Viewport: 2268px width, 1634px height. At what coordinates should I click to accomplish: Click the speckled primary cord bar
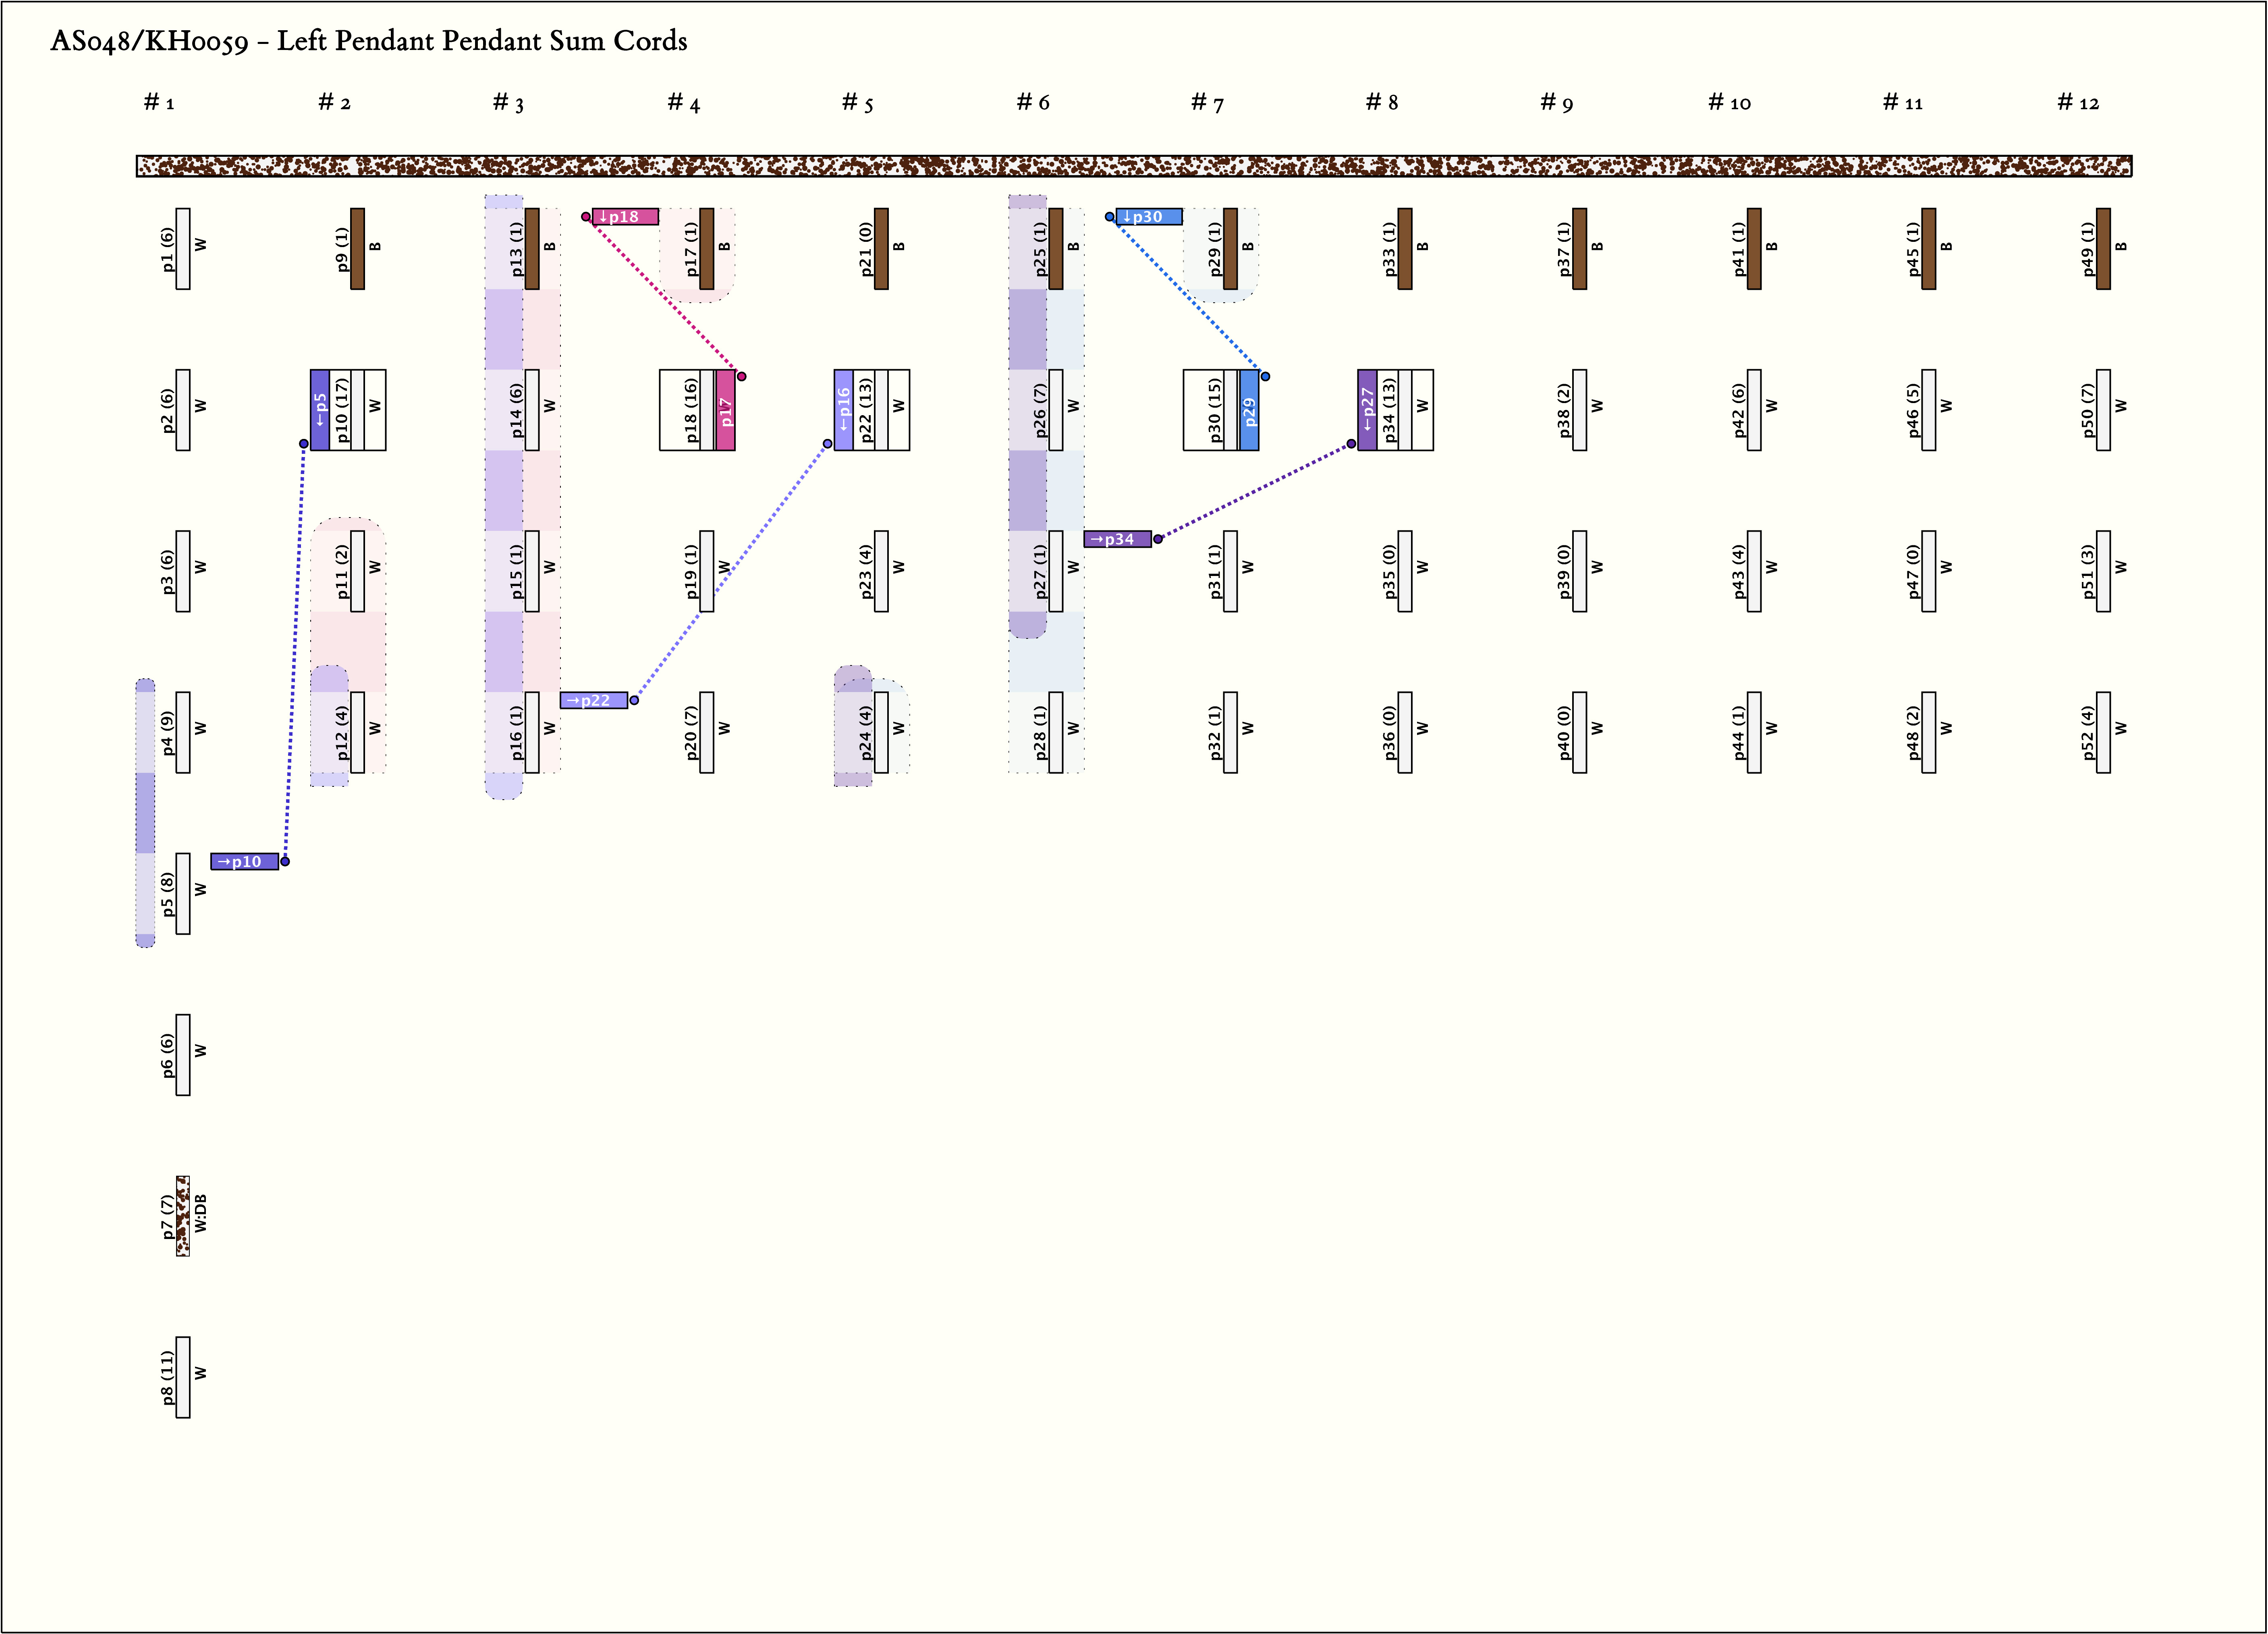(1134, 166)
